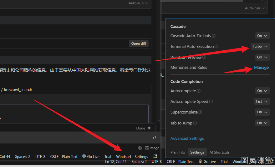This screenshot has height=167, width=275.
Task: Click the @ mention icon
Action: pyautogui.click(x=140, y=148)
